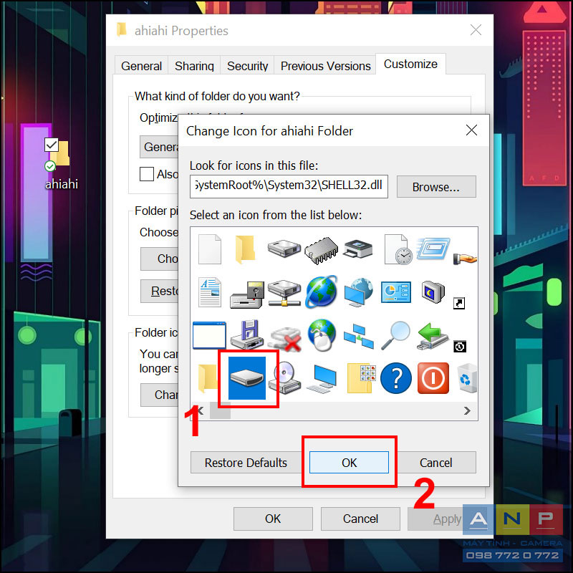Viewport: 573px width, 573px height.
Task: Open the Previous Versions tab
Action: click(325, 66)
